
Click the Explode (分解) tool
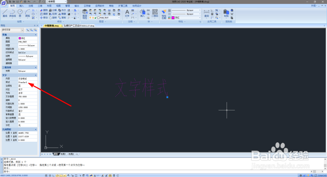[53, 10]
